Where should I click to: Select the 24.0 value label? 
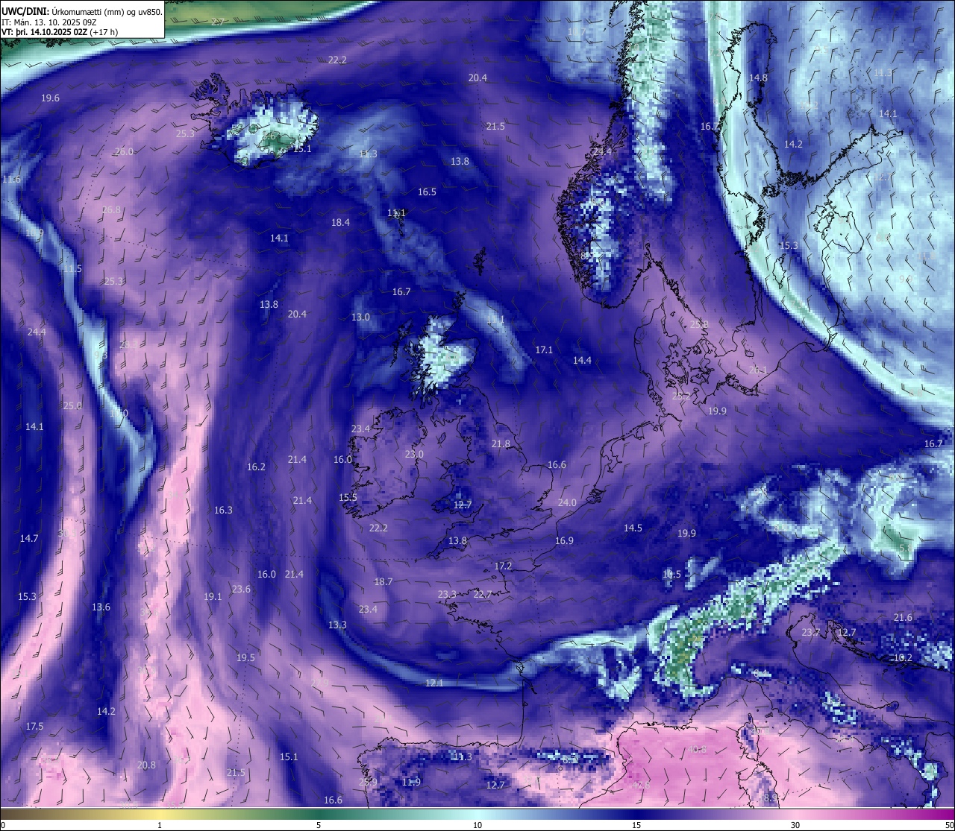click(x=567, y=502)
